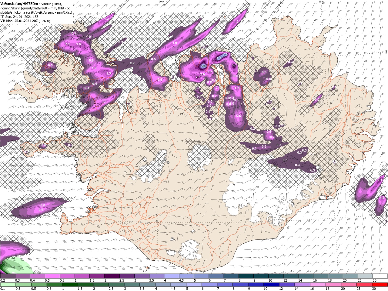Pick the 3–3.5 violet snow scale swatch

tap(142, 276)
